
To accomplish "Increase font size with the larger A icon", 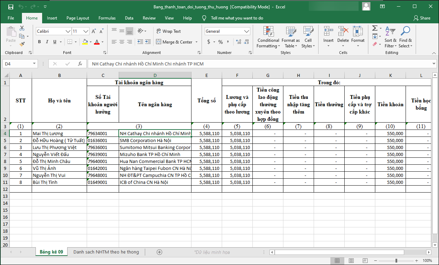I will [94, 31].
